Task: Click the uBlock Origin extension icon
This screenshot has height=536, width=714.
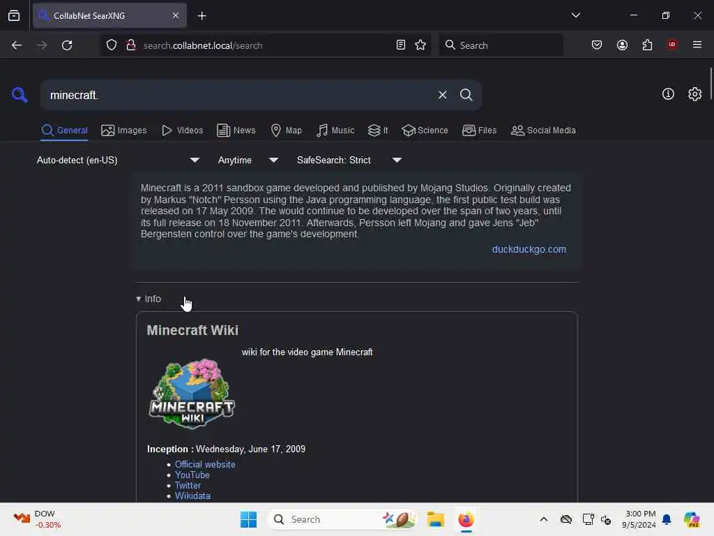Action: coord(671,45)
